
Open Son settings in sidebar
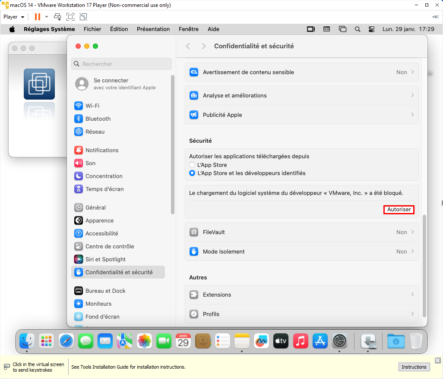click(118, 163)
